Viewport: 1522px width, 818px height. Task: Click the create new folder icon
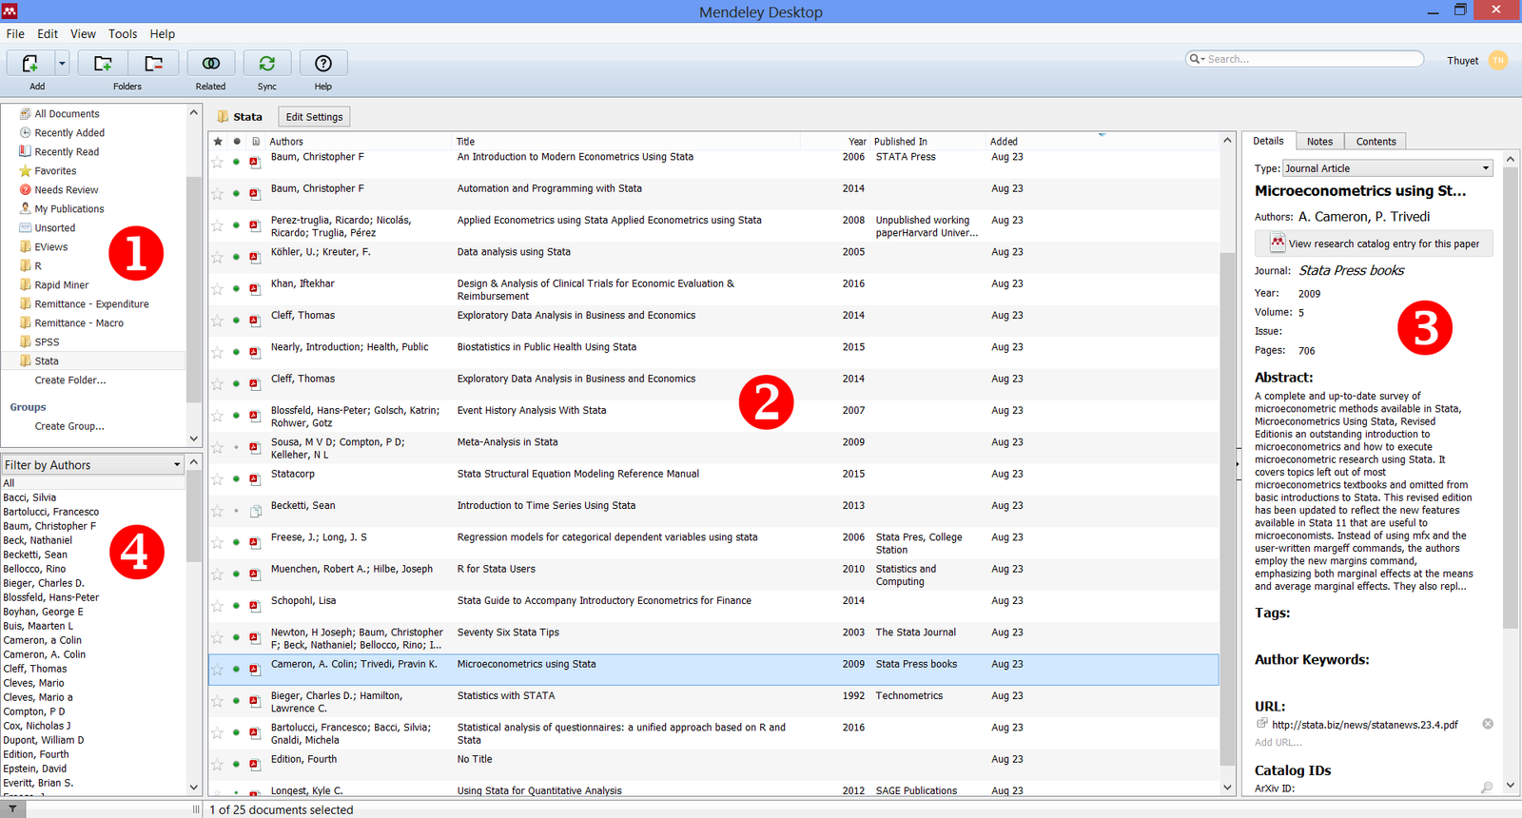click(103, 64)
